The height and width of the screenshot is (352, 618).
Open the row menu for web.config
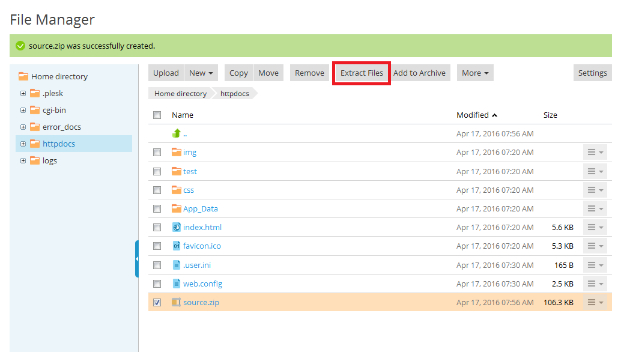[595, 284]
